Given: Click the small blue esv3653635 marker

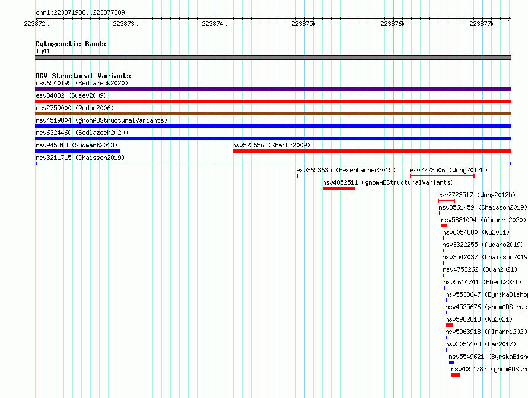Looking at the screenshot, I should click(297, 176).
